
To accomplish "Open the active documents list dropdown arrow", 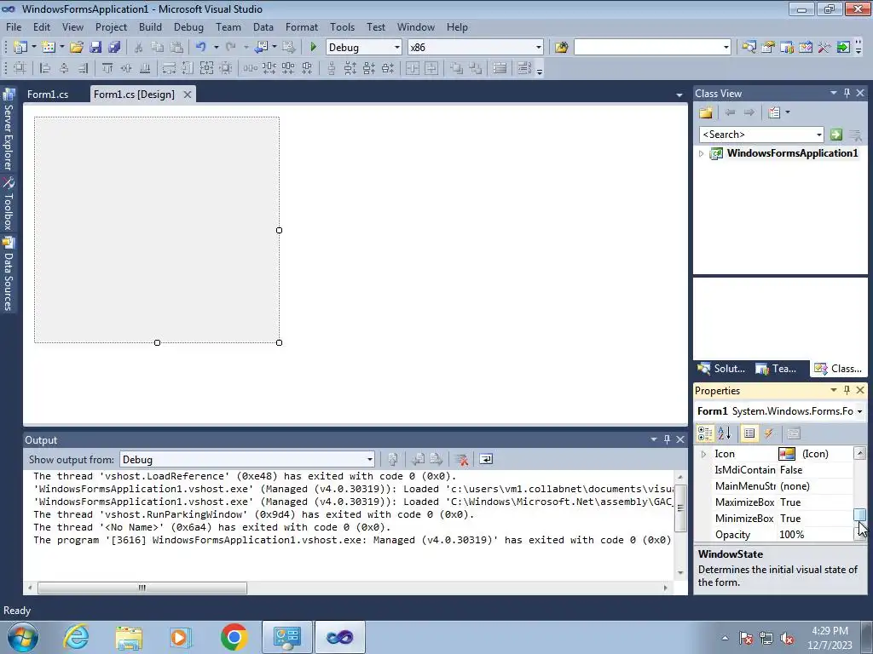I will click(679, 95).
